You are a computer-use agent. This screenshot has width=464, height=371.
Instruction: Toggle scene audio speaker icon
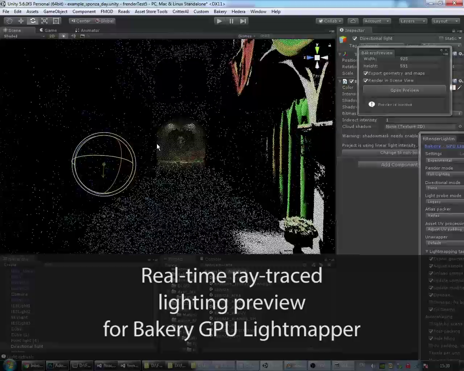tap(73, 36)
